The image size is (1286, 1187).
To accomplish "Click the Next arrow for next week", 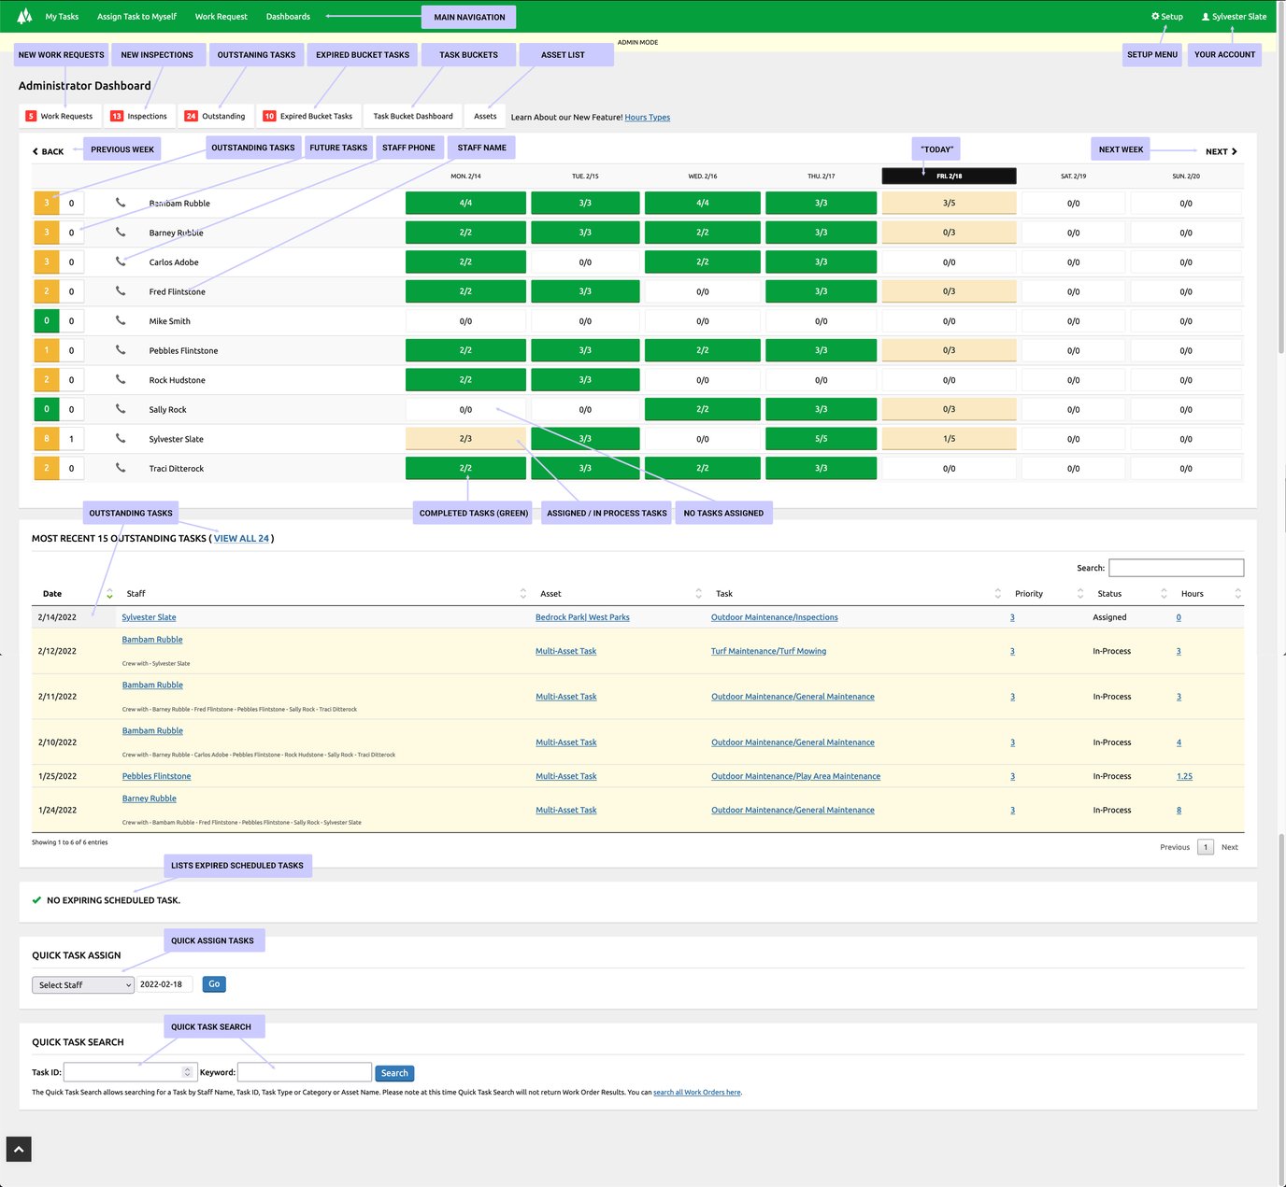I will 1233,151.
